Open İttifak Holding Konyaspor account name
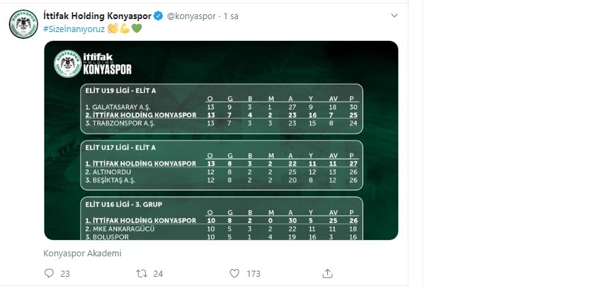 (98, 15)
